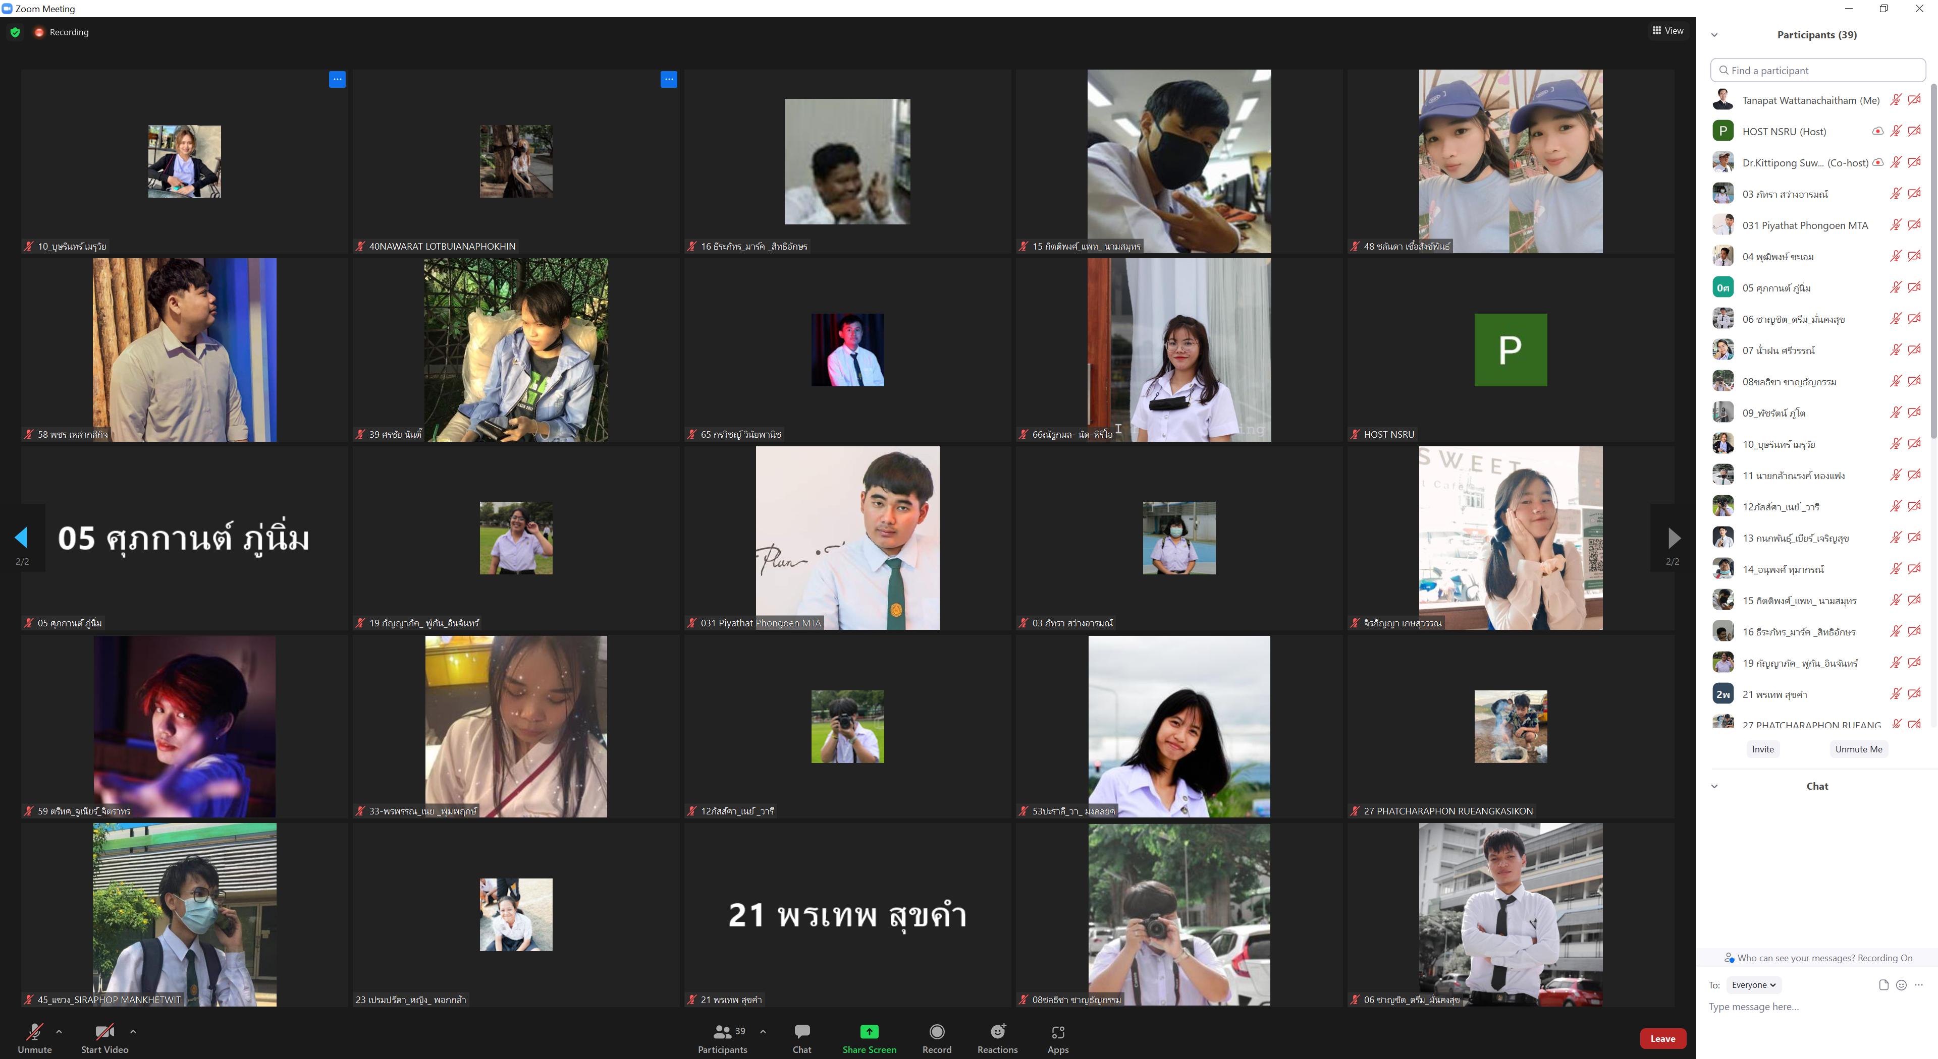Viewport: 1938px width, 1059px height.
Task: Click 65 กรวิชญ์ video tile
Action: click(x=847, y=349)
